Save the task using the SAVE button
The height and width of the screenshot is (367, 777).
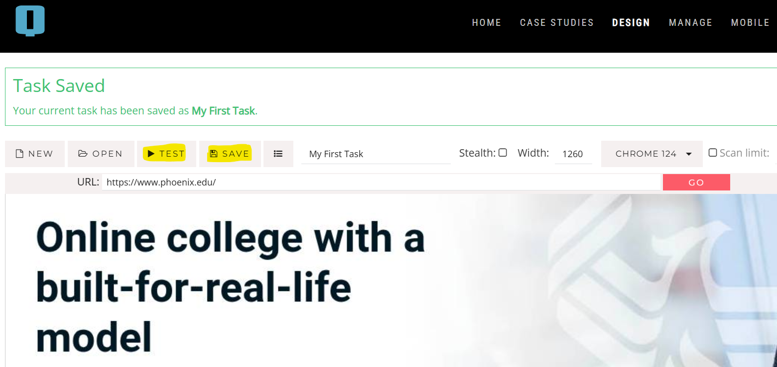[230, 154]
